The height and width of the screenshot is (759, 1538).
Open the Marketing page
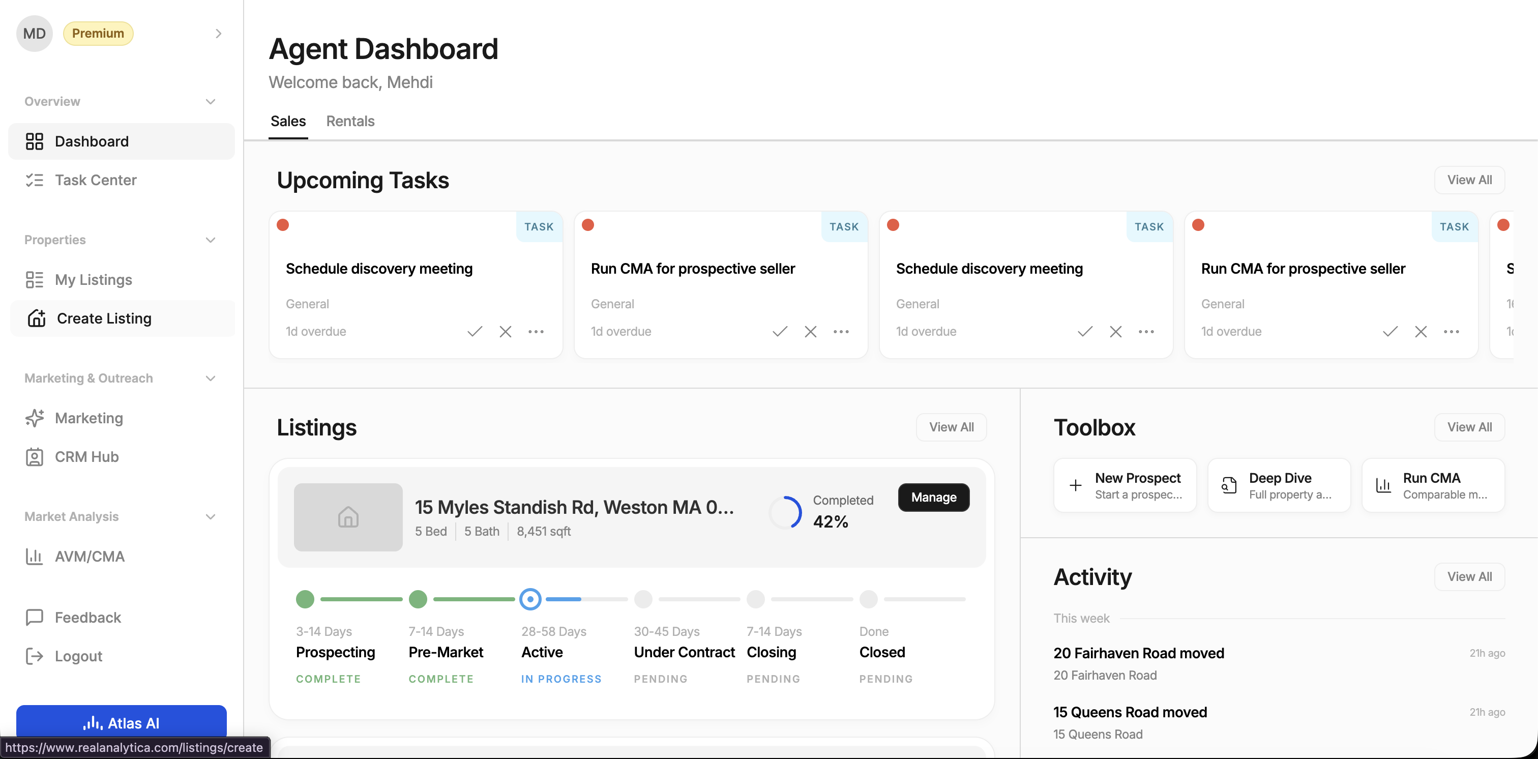88,418
